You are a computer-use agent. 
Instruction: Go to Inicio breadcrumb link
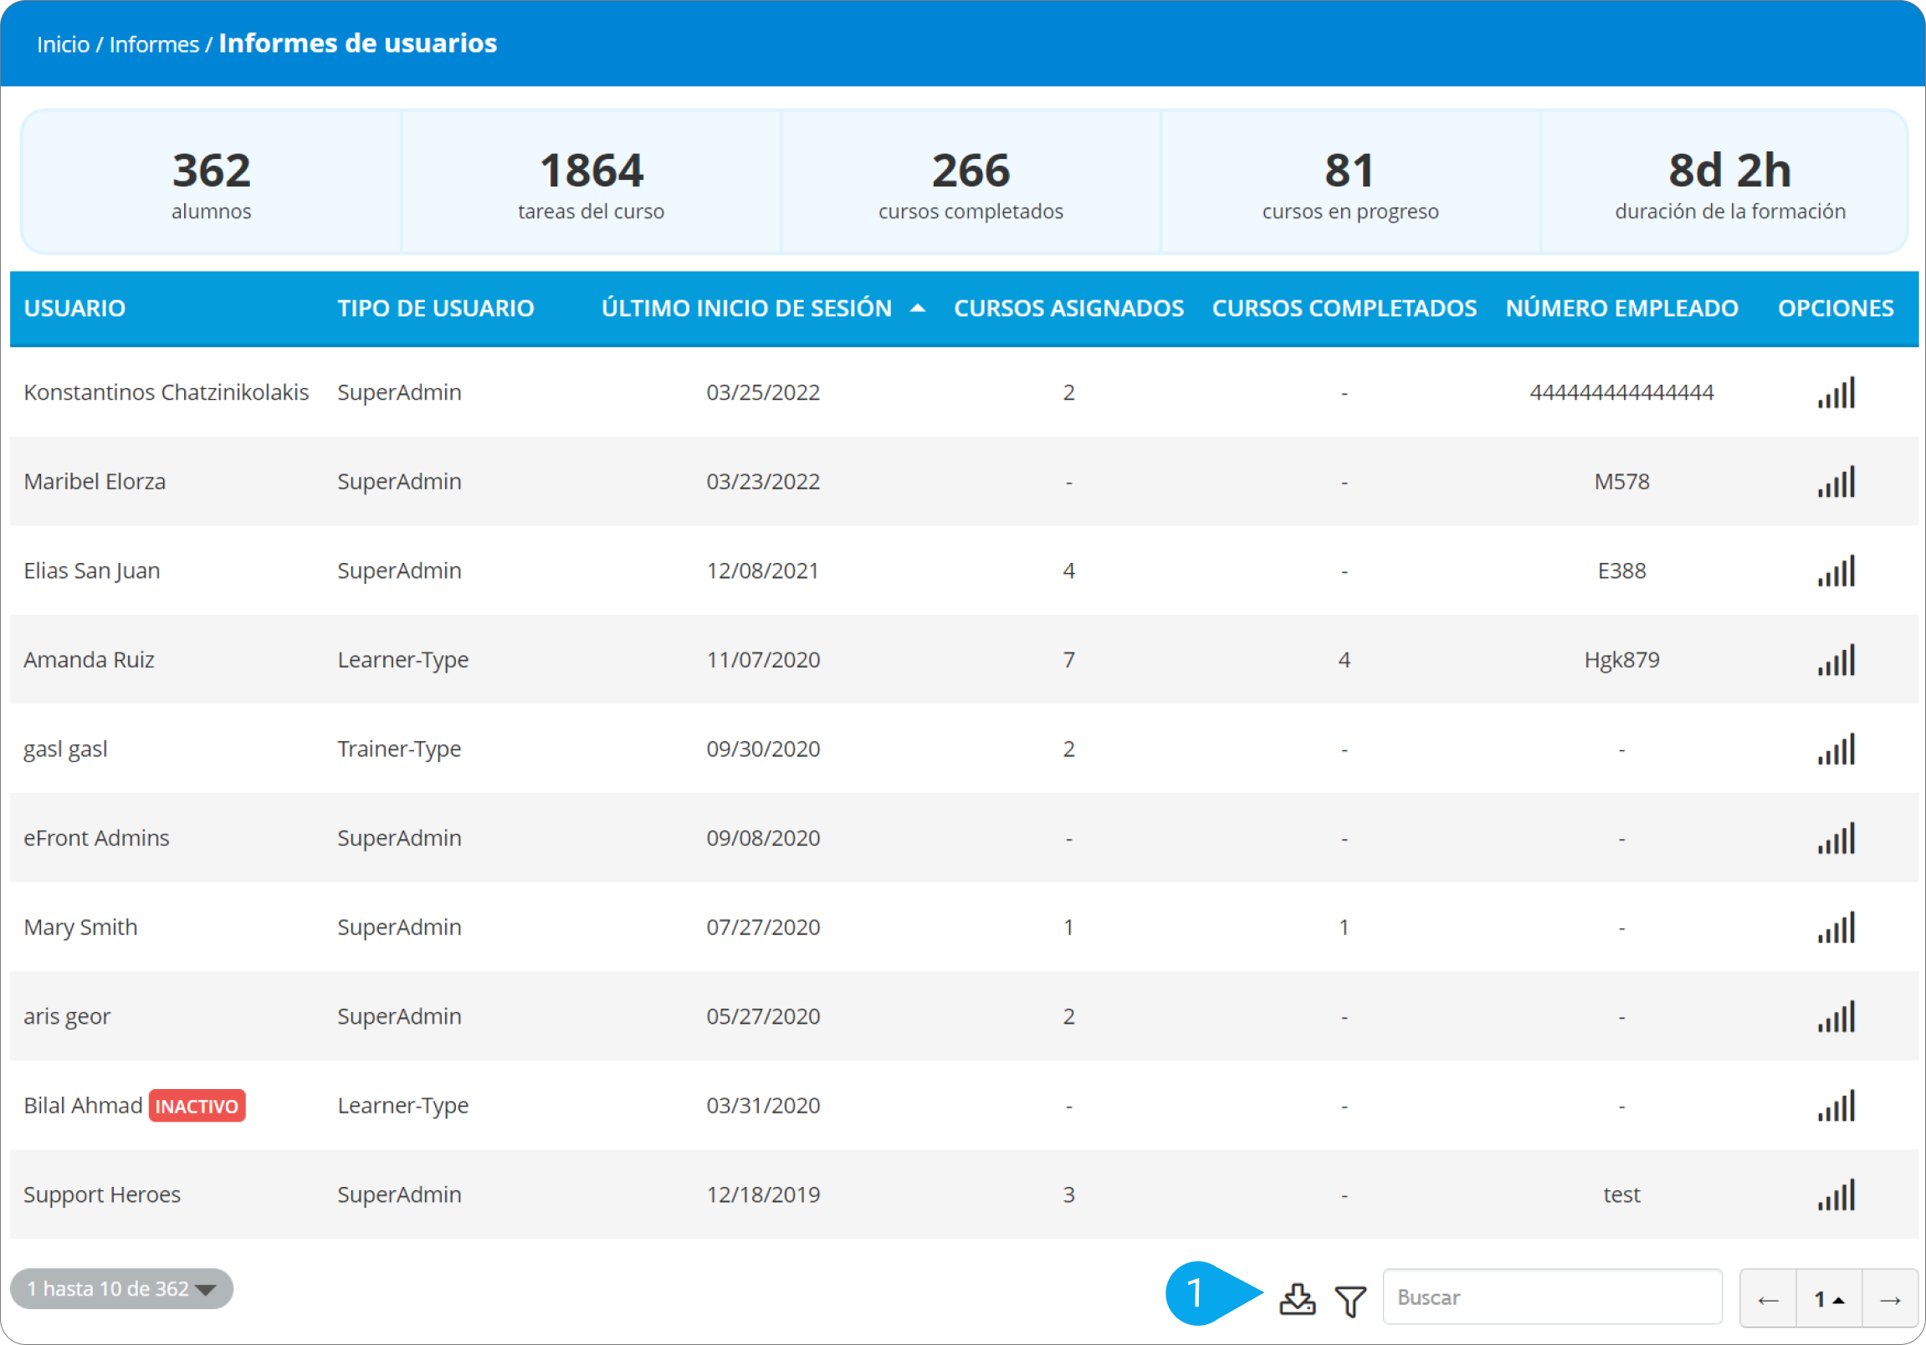click(63, 44)
